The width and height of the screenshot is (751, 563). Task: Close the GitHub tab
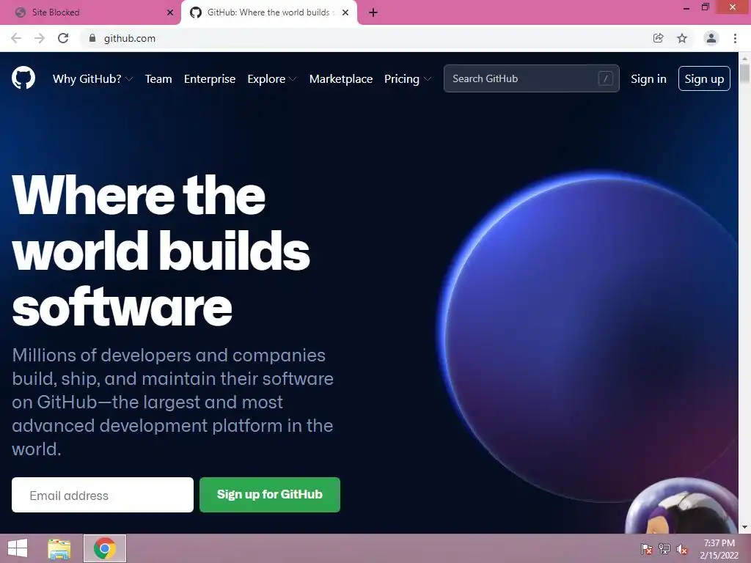tap(345, 12)
